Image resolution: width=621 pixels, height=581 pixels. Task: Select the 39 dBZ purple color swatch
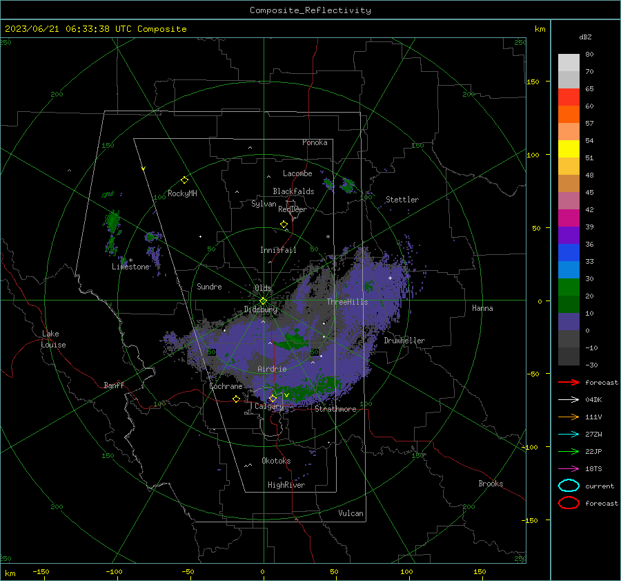tap(569, 235)
